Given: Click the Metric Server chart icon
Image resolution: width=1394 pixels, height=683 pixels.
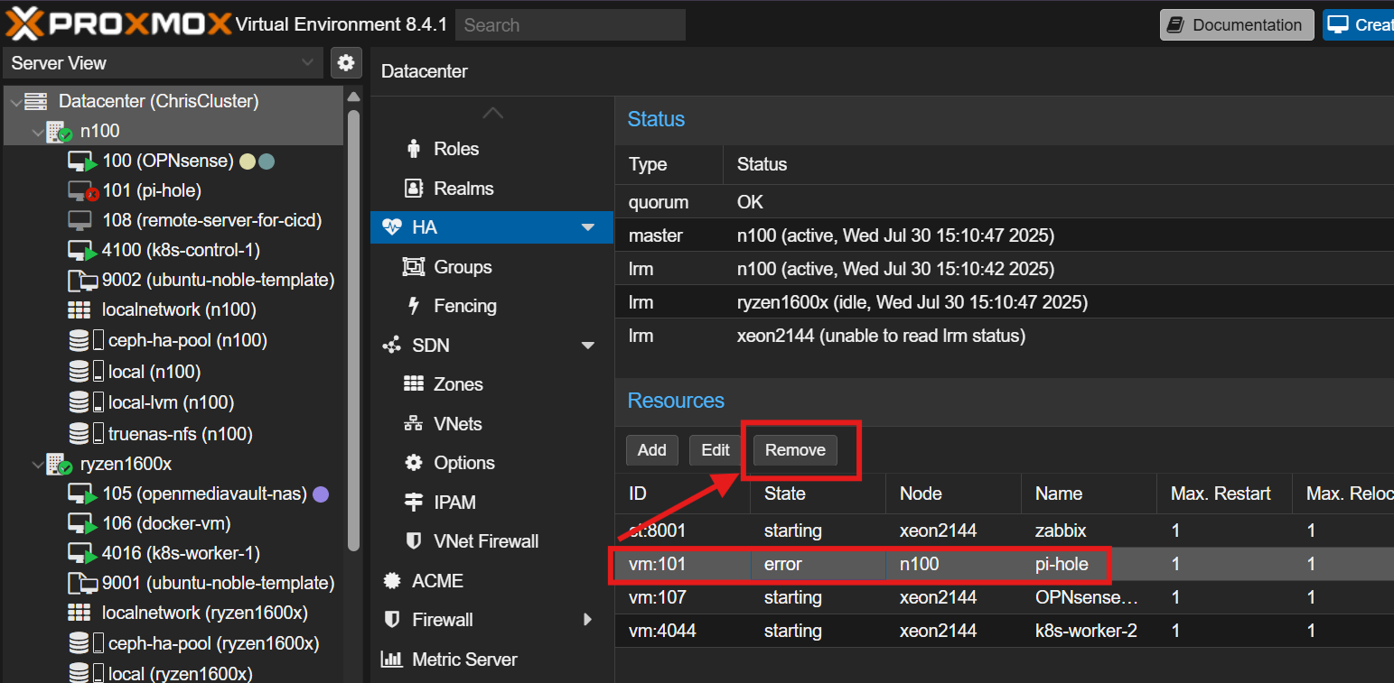Looking at the screenshot, I should pos(392,660).
